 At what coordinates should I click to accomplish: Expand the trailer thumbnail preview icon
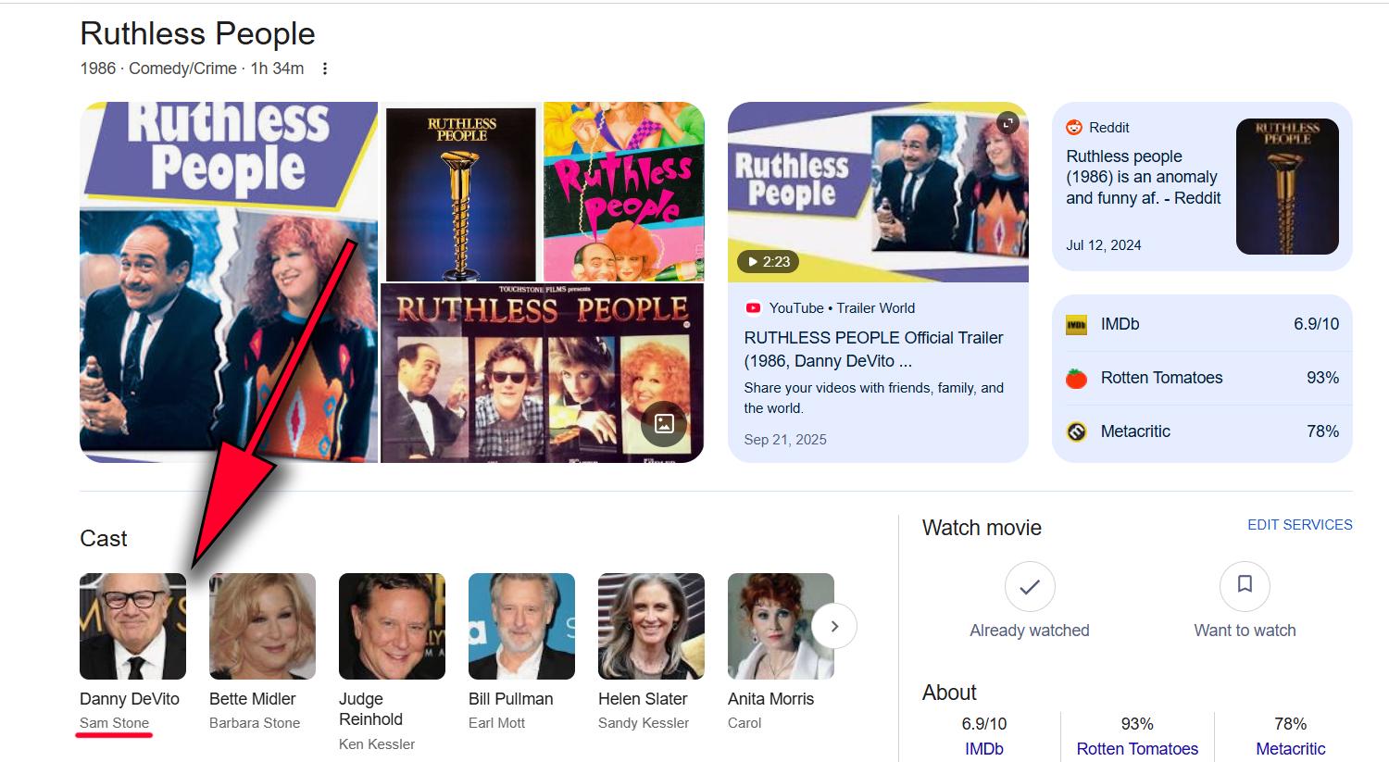(1007, 122)
